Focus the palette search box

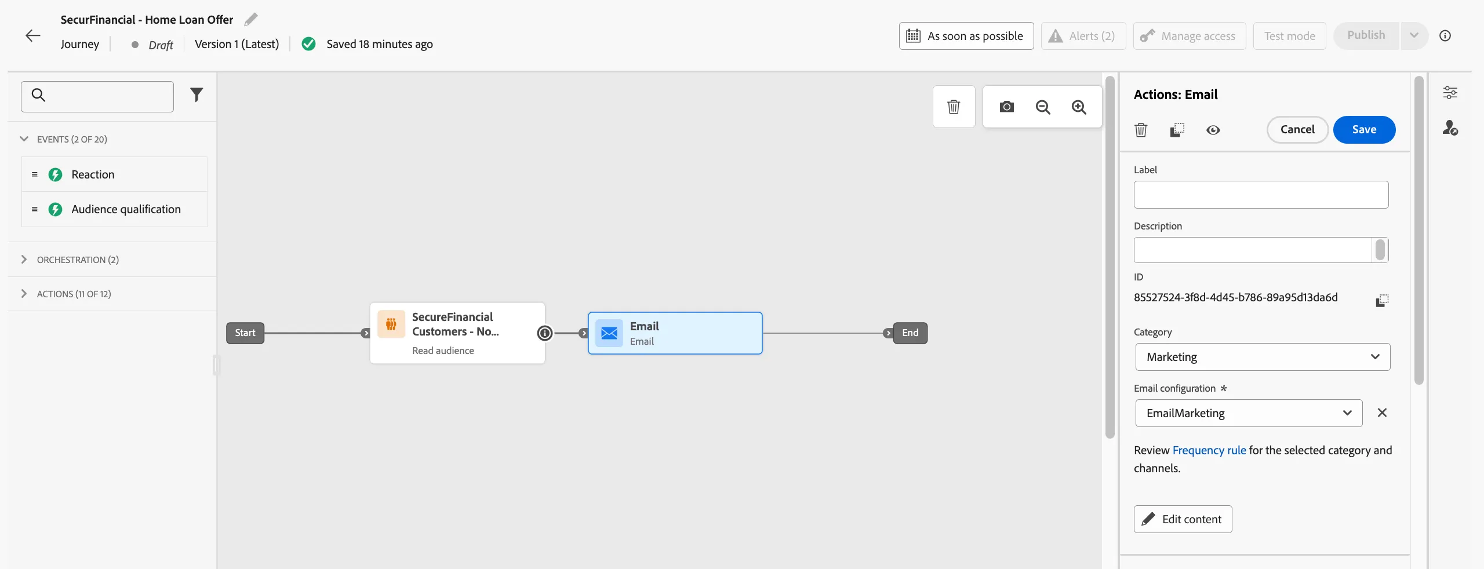click(97, 96)
